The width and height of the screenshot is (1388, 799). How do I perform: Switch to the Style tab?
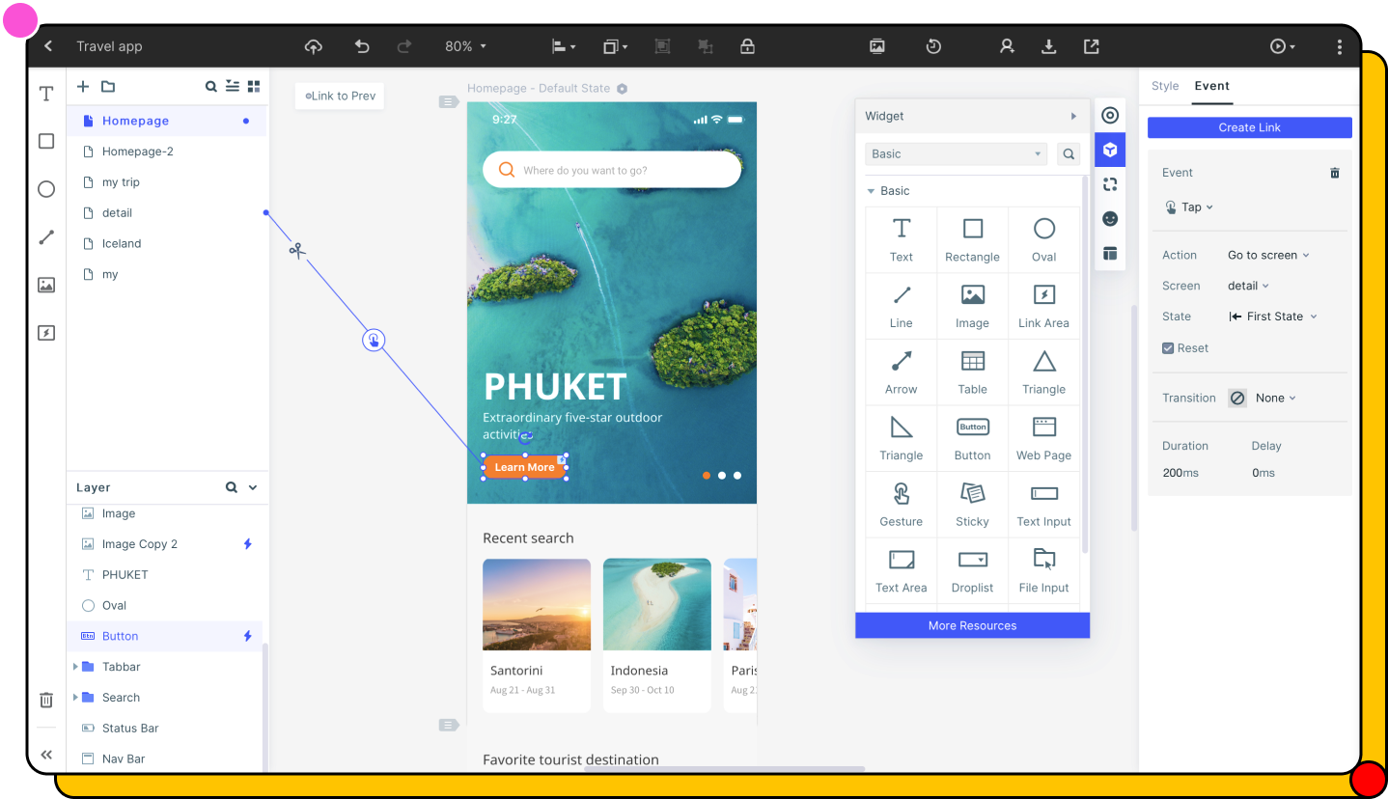tap(1164, 86)
